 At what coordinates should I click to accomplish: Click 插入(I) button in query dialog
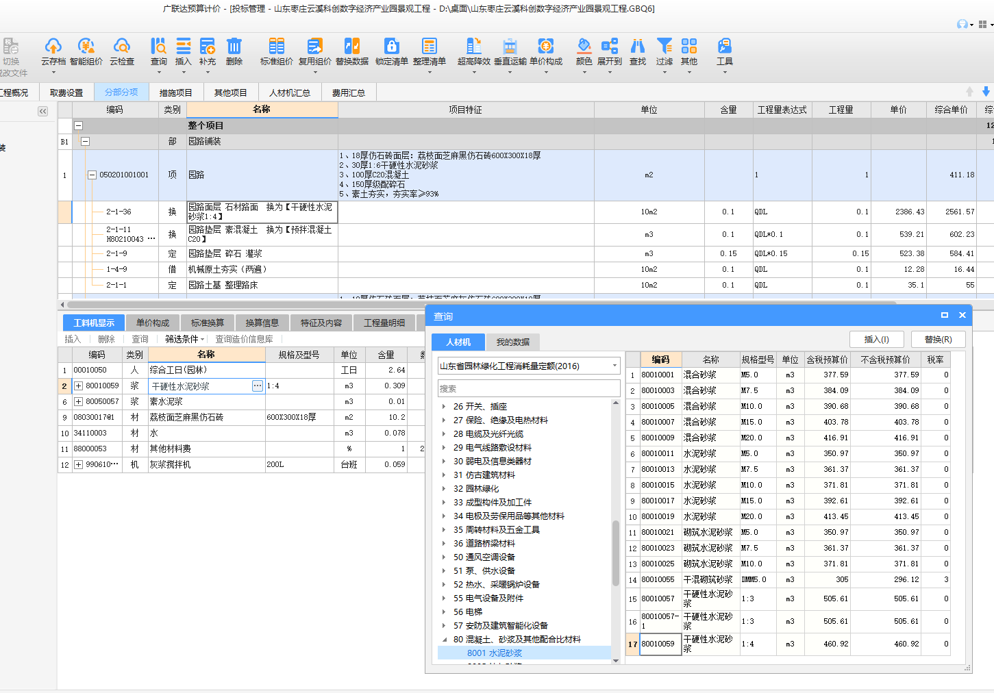pos(877,340)
